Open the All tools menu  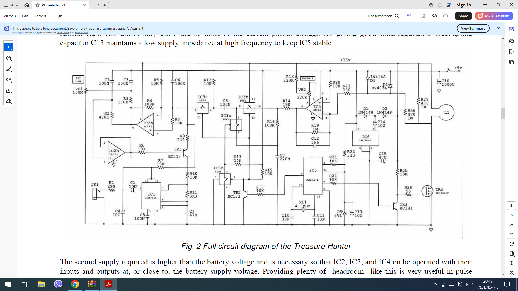[10, 16]
